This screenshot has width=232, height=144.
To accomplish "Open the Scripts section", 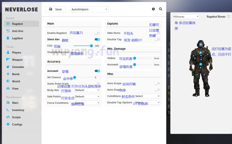I will coord(16,117).
